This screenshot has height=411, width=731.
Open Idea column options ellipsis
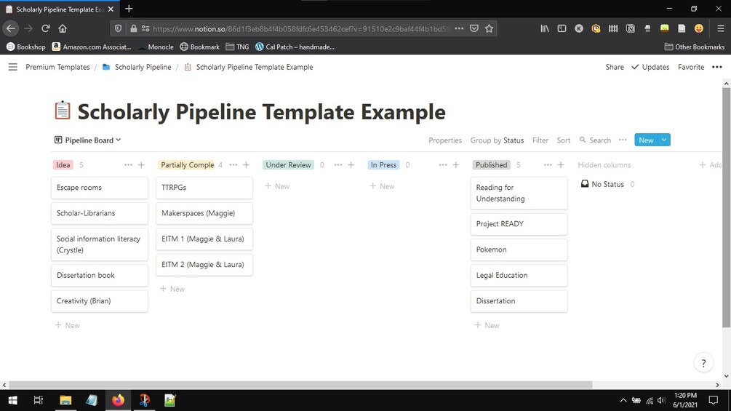pyautogui.click(x=128, y=165)
